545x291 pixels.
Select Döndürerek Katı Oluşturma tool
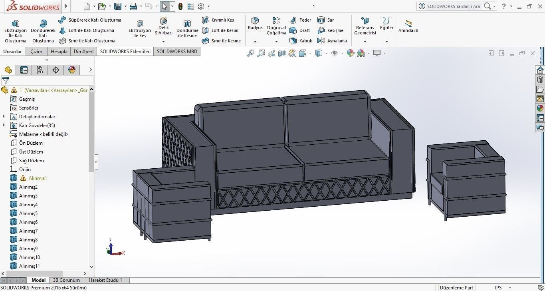point(43,31)
